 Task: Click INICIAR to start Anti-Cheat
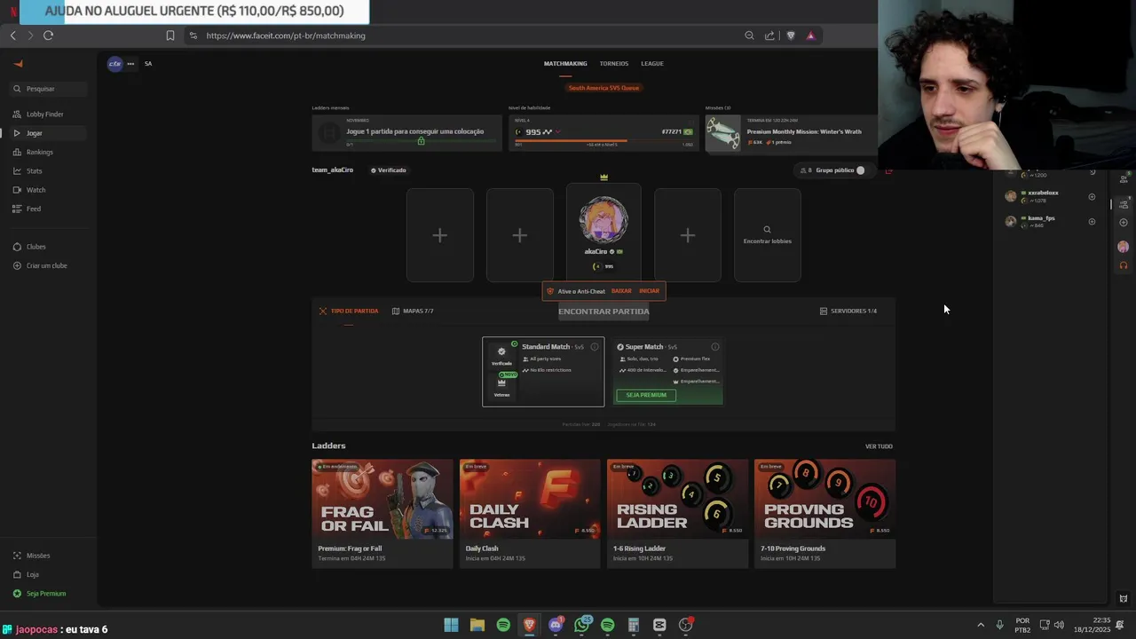tap(650, 291)
